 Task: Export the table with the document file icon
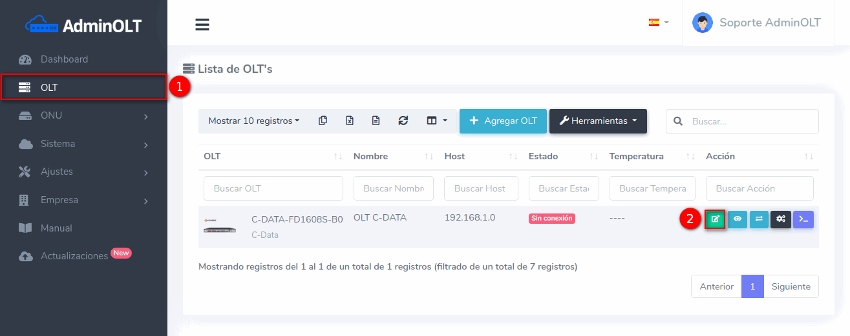pyautogui.click(x=376, y=121)
